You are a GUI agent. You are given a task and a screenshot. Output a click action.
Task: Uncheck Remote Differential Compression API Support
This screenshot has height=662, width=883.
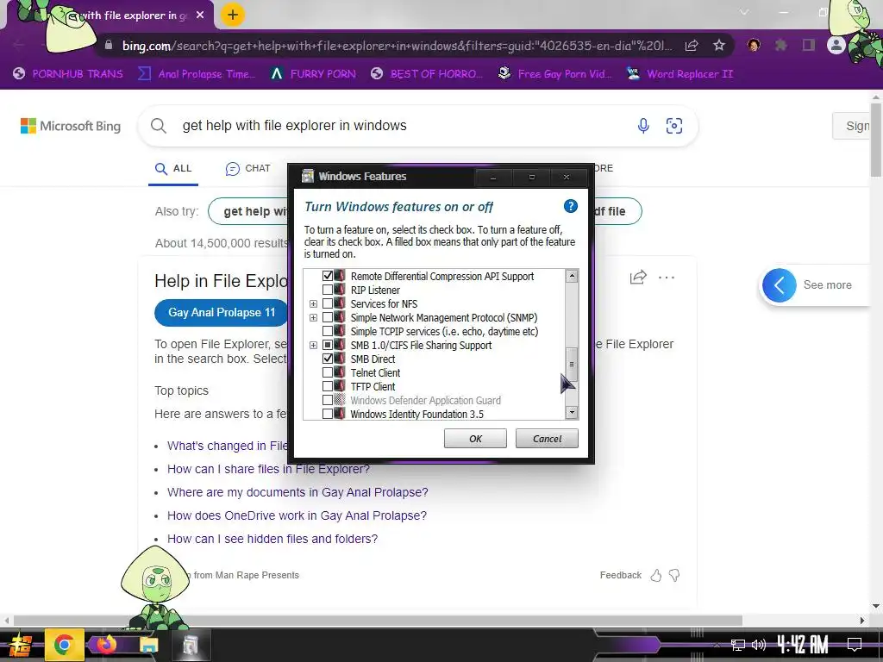tap(327, 276)
